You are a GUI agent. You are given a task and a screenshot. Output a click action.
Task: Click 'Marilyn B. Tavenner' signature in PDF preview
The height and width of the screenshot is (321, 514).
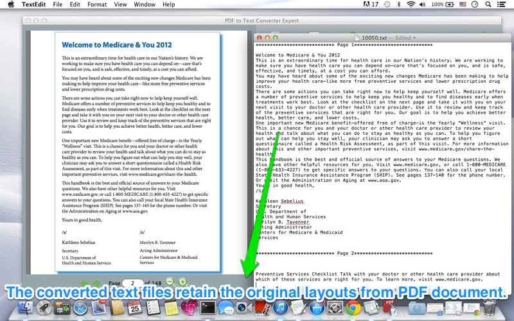click(x=157, y=243)
